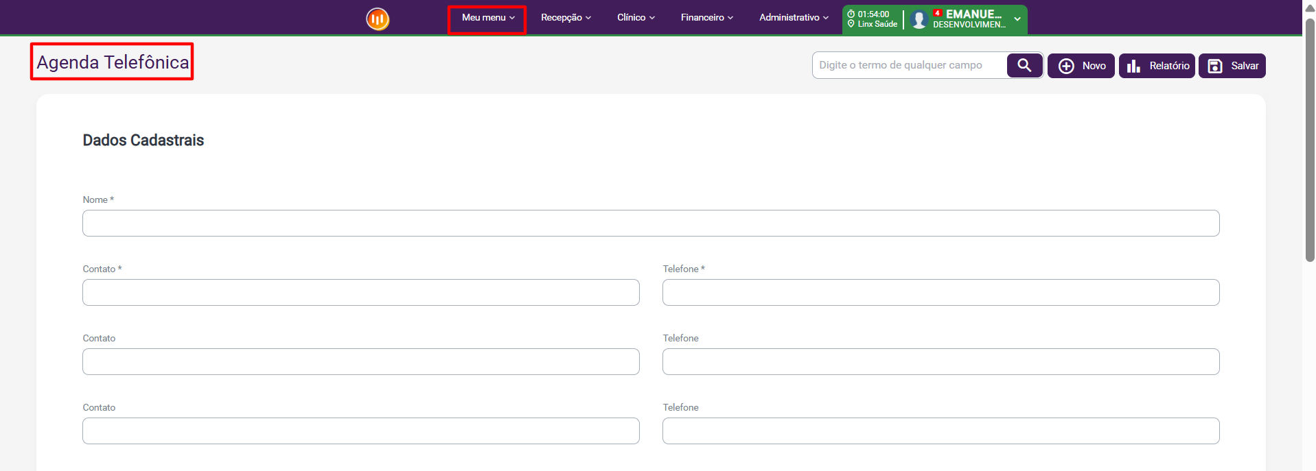1316x471 pixels.
Task: Click the Salvar button label
Action: tap(1245, 66)
